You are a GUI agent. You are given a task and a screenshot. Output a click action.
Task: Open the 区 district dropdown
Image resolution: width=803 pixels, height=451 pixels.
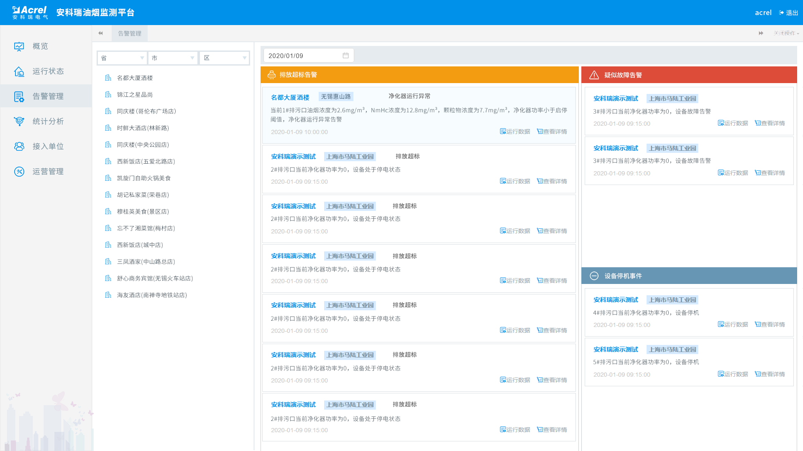pos(224,58)
